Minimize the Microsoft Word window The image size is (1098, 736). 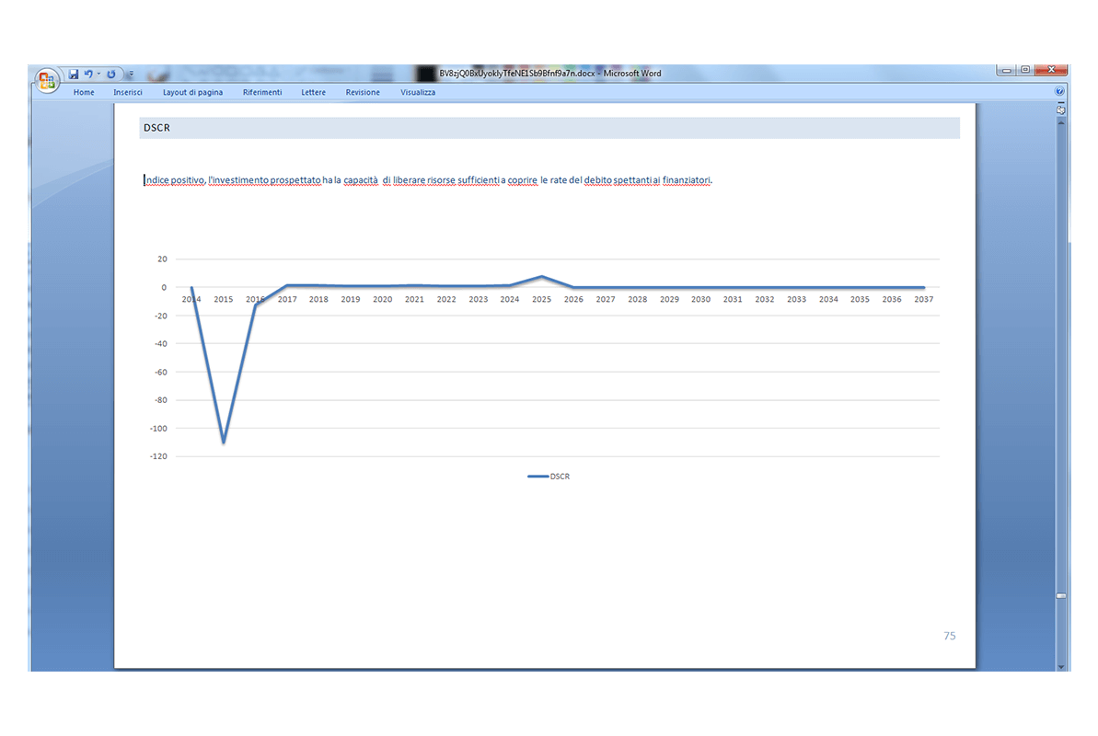[1006, 70]
